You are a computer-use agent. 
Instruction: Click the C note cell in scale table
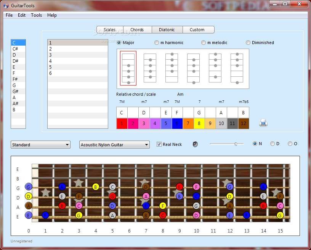click(x=122, y=112)
